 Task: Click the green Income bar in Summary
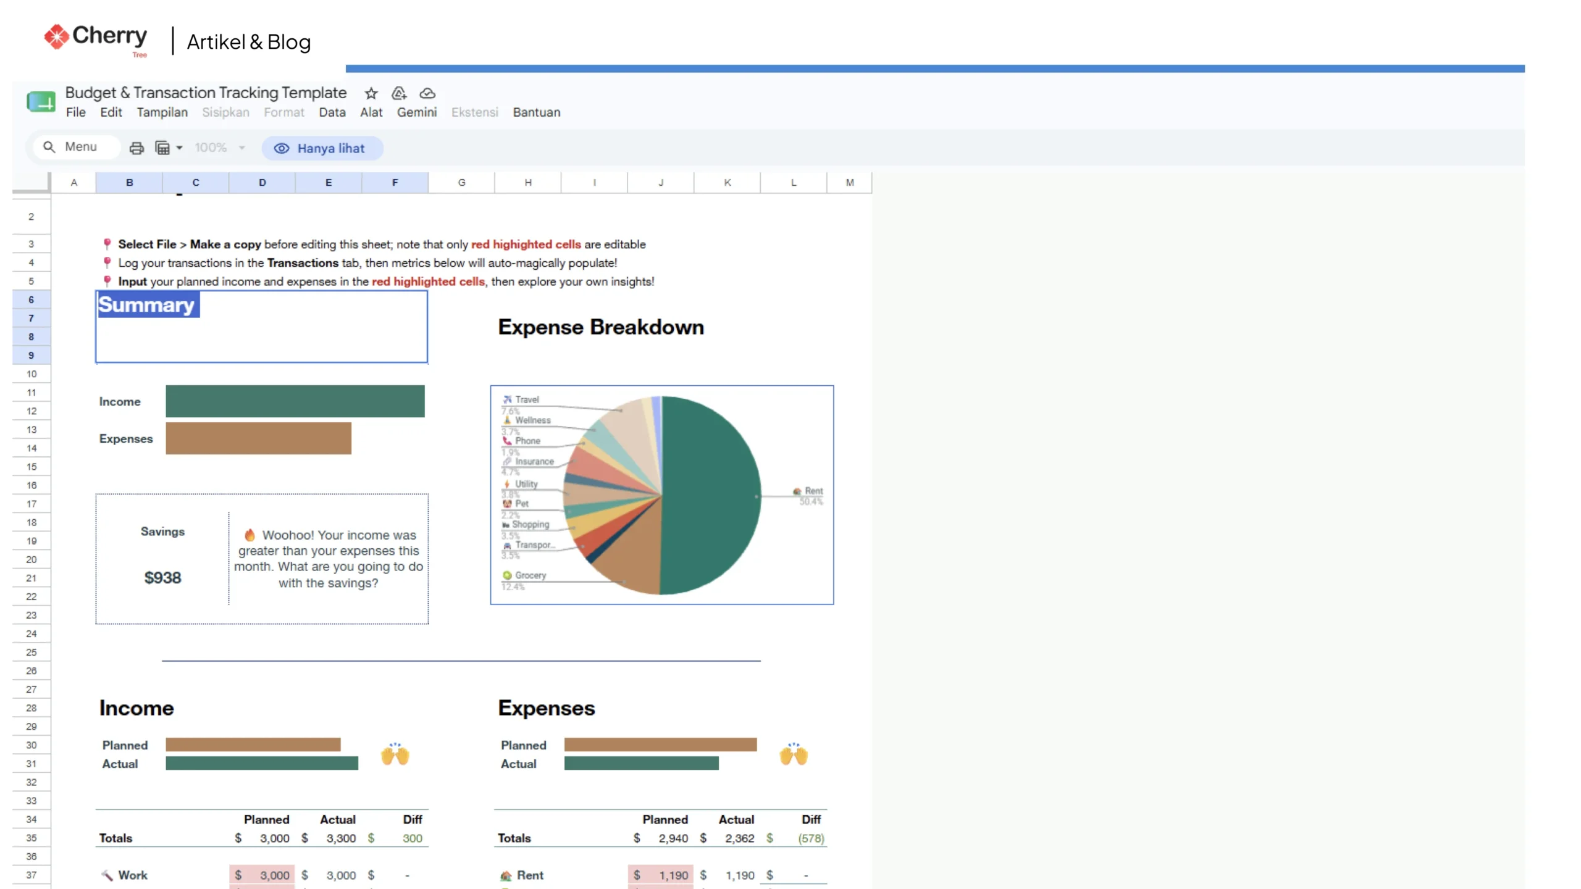click(295, 401)
